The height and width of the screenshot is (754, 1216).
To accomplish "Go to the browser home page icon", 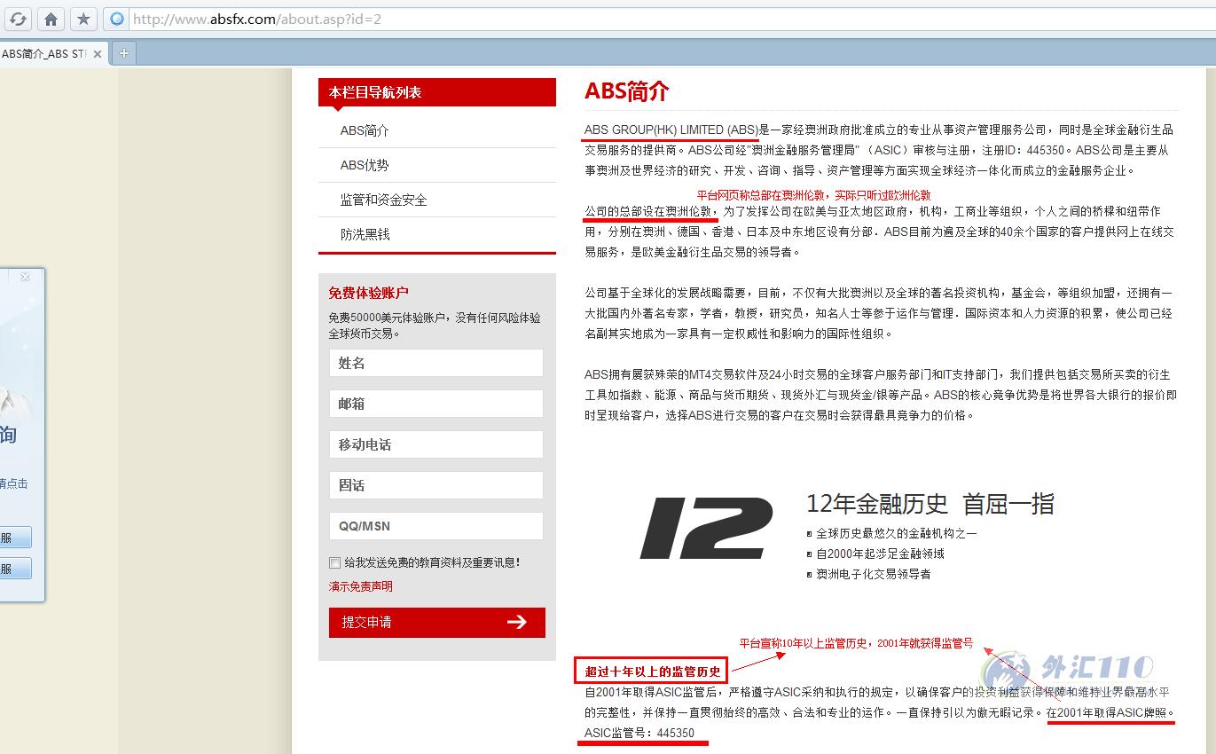I will coord(51,19).
